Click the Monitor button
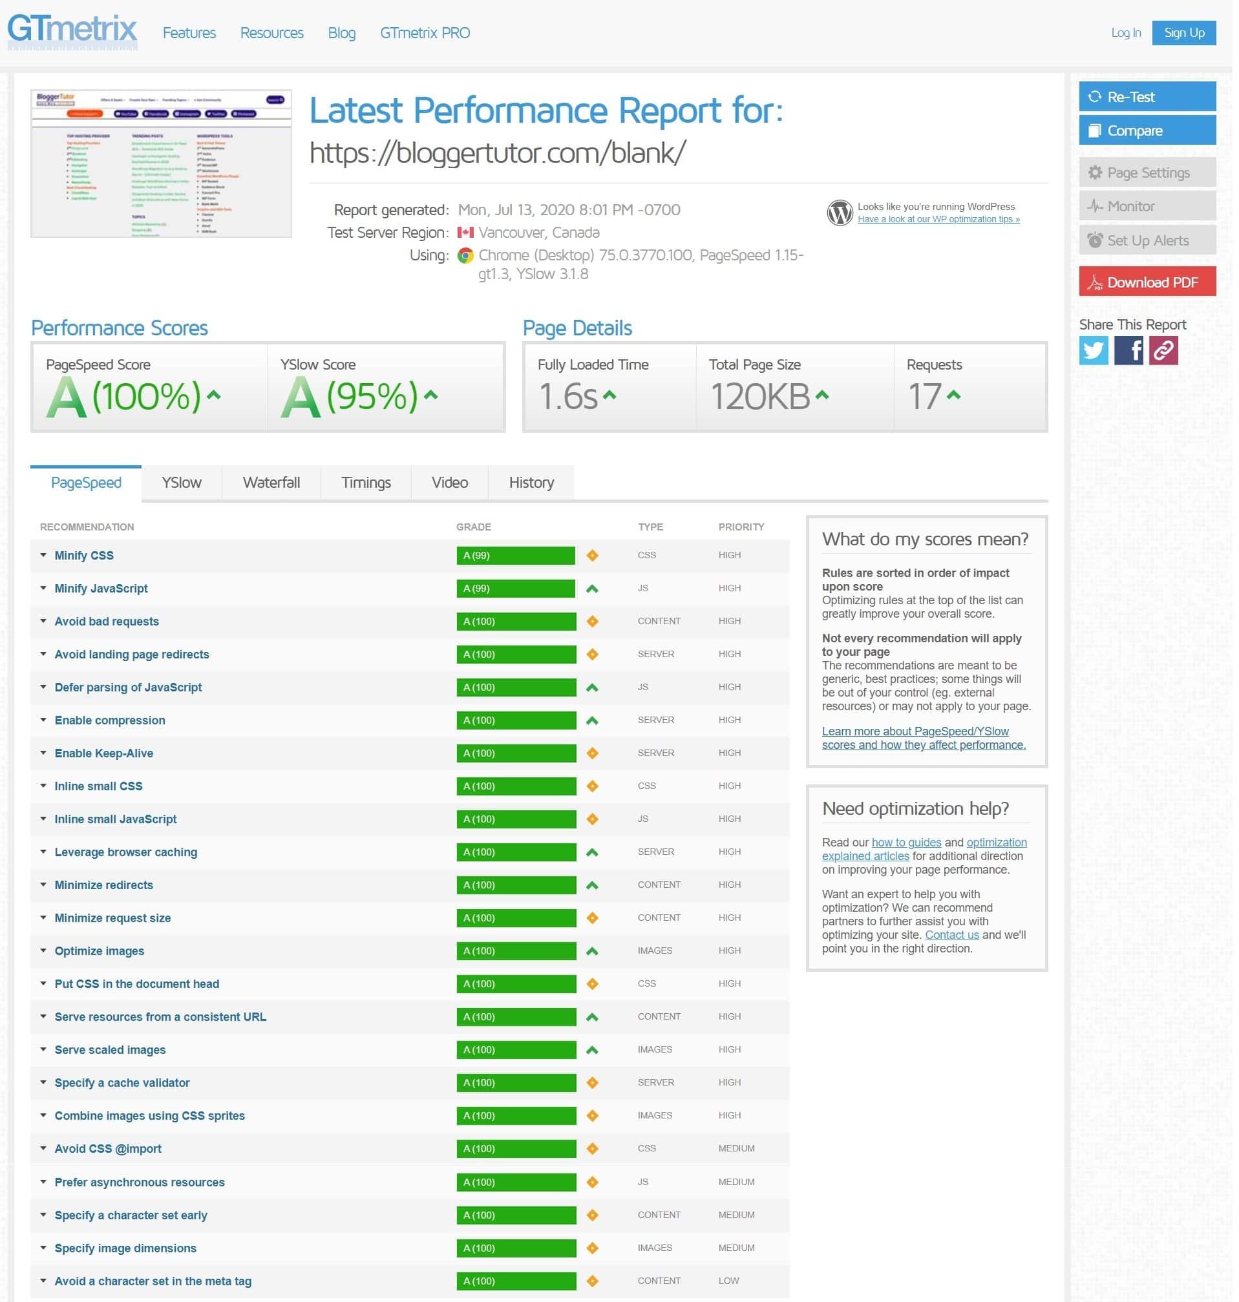Viewport: 1239px width, 1302px height. [1147, 206]
